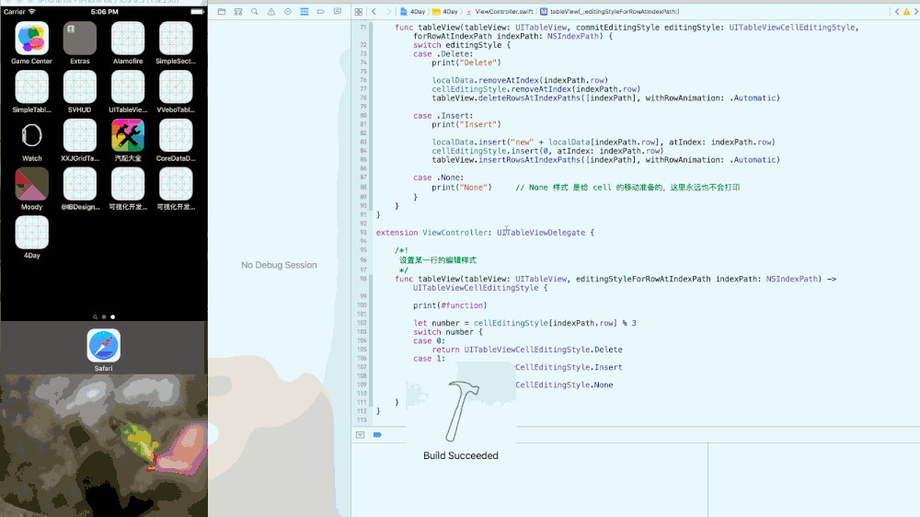Click the yellow warning icon in jump bar
This screenshot has width=920, height=517.
(906, 11)
